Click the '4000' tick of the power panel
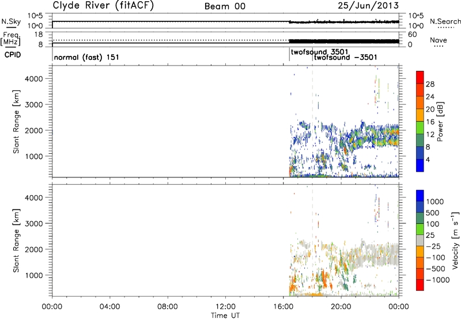The width and height of the screenshot is (461, 319). pos(34,79)
